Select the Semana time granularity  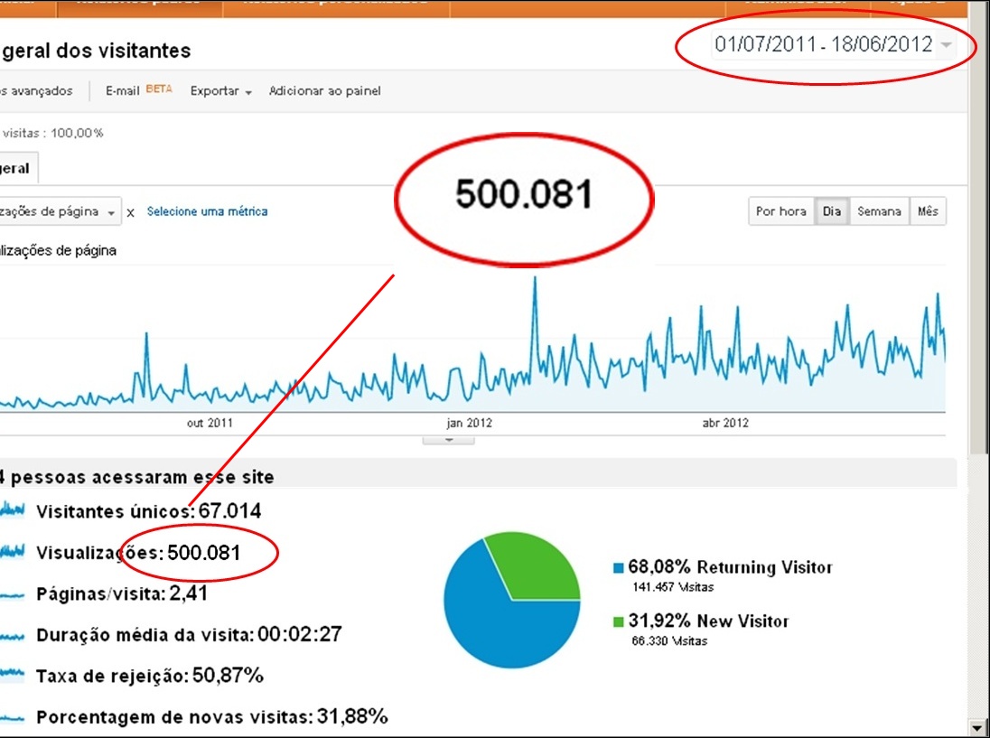[879, 211]
